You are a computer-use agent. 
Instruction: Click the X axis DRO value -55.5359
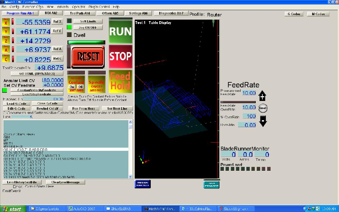(33, 22)
